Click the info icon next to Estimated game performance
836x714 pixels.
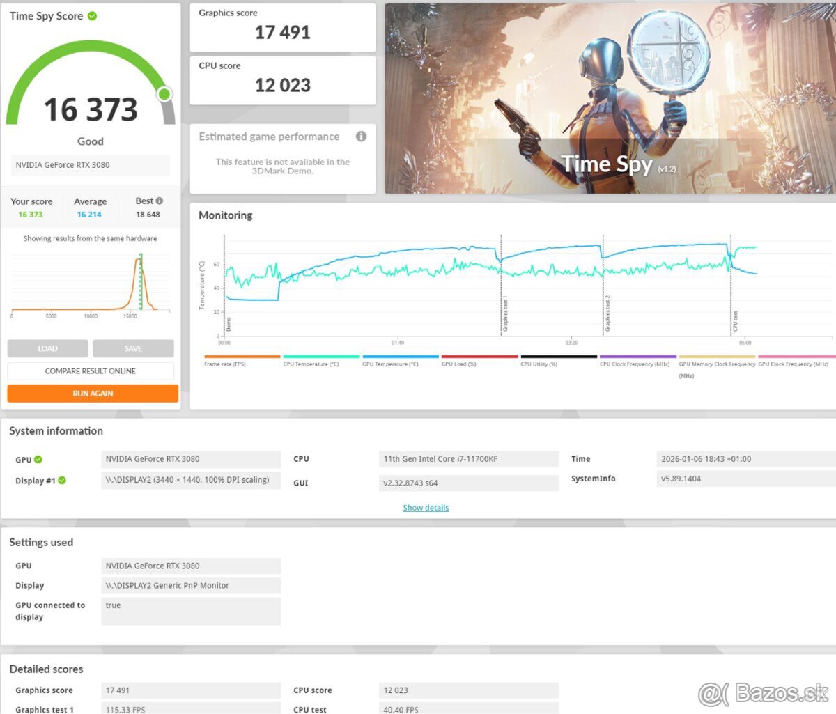click(361, 137)
